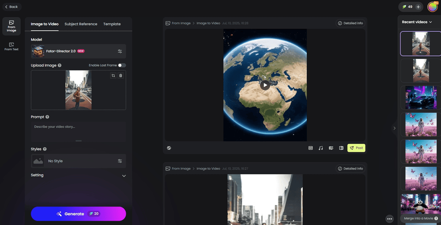Crop the uploaded image
The width and height of the screenshot is (441, 225).
point(113,76)
